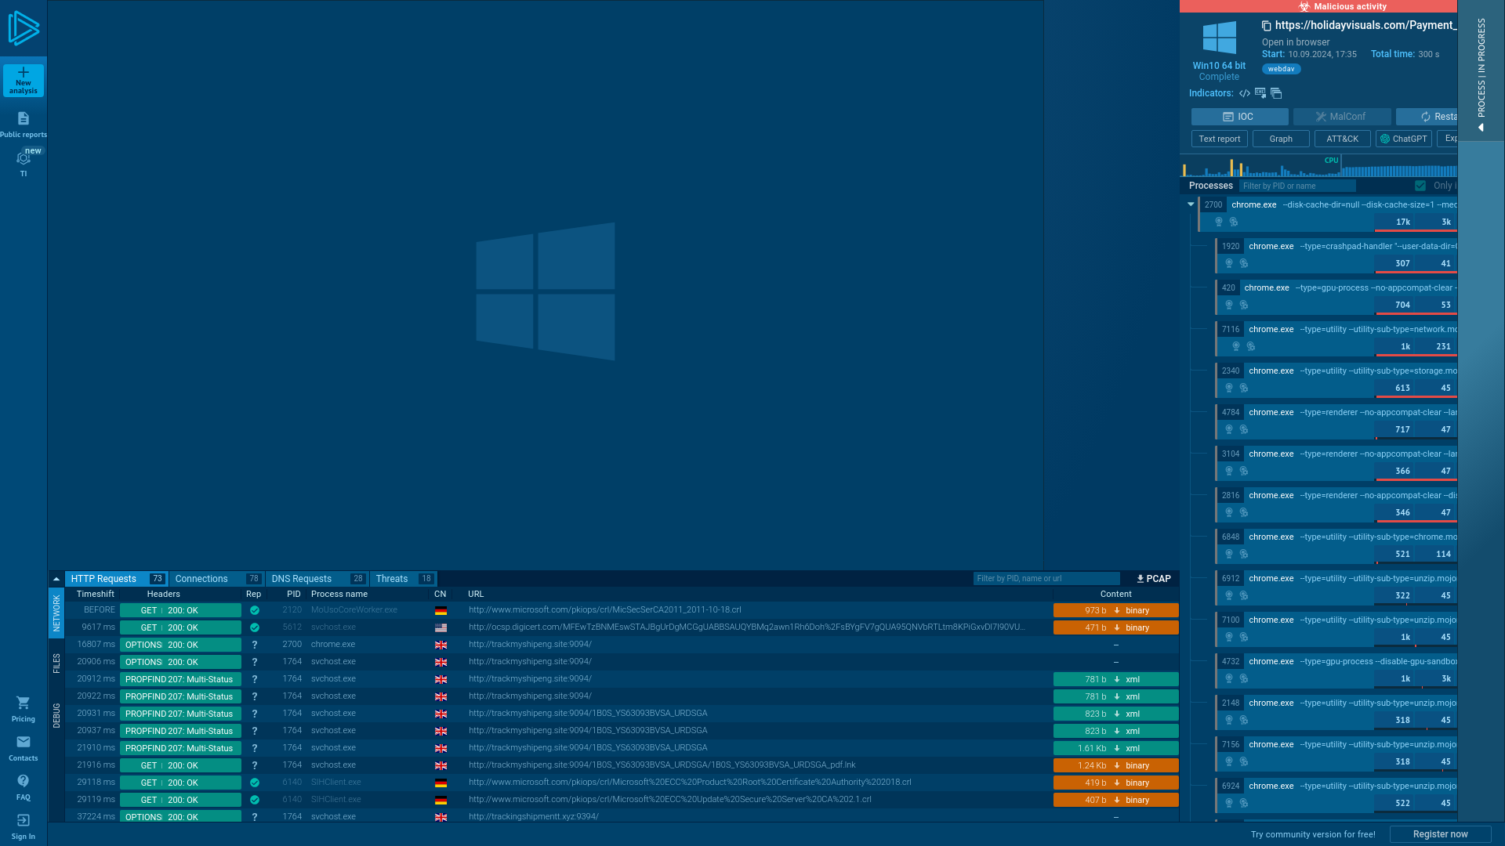This screenshot has width=1505, height=846.
Task: Click the green reputation check in the BEFORE row
Action: 254,610
